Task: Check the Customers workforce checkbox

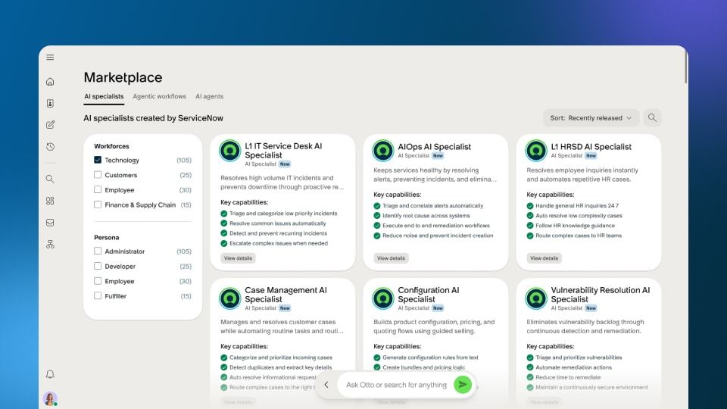Action: (x=98, y=175)
